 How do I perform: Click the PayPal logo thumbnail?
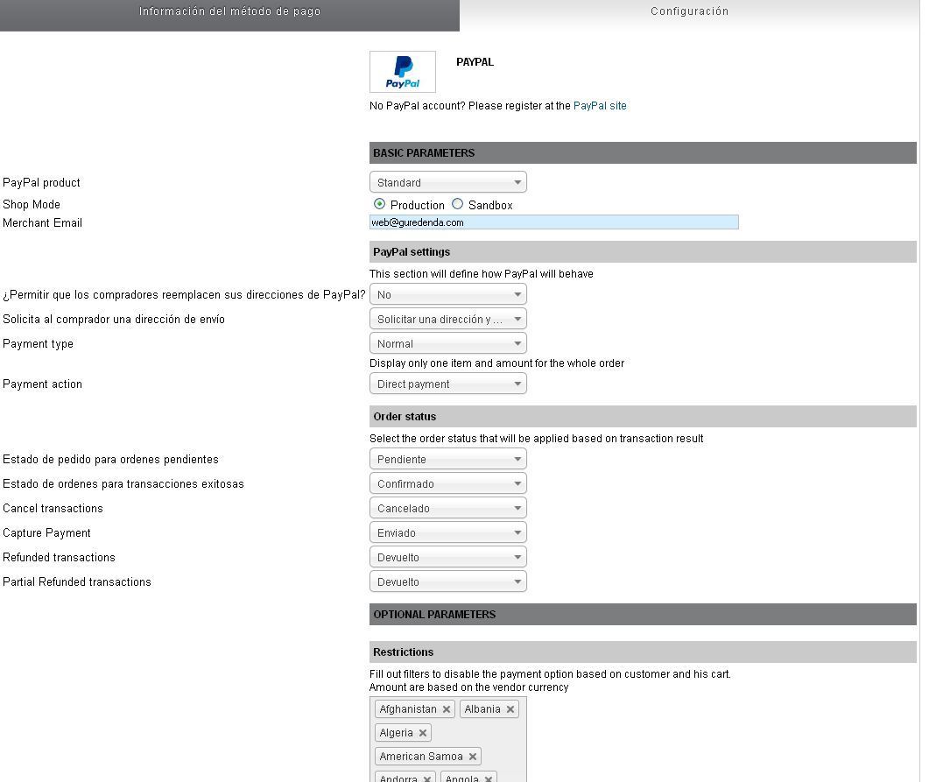(x=402, y=72)
